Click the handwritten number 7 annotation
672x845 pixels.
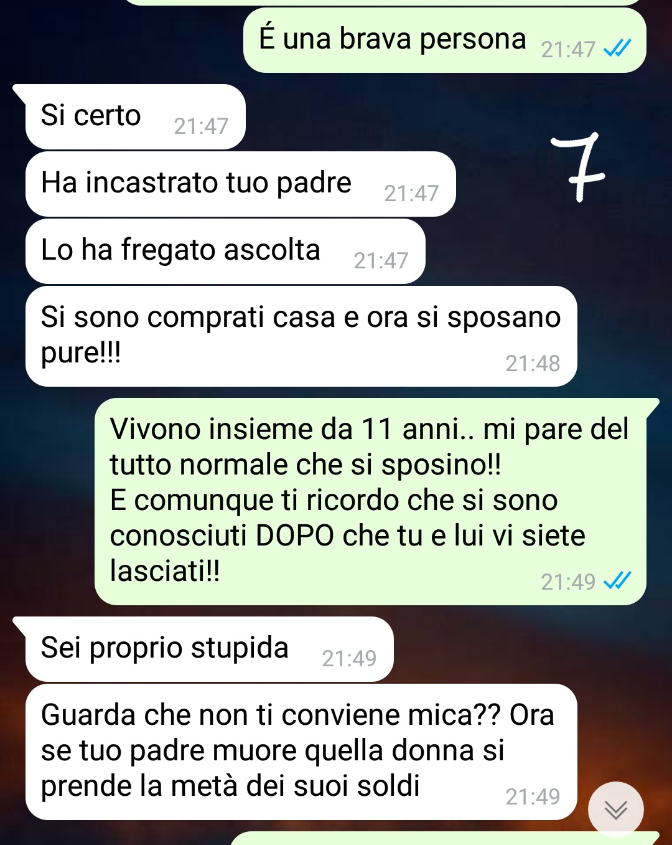[x=578, y=167]
